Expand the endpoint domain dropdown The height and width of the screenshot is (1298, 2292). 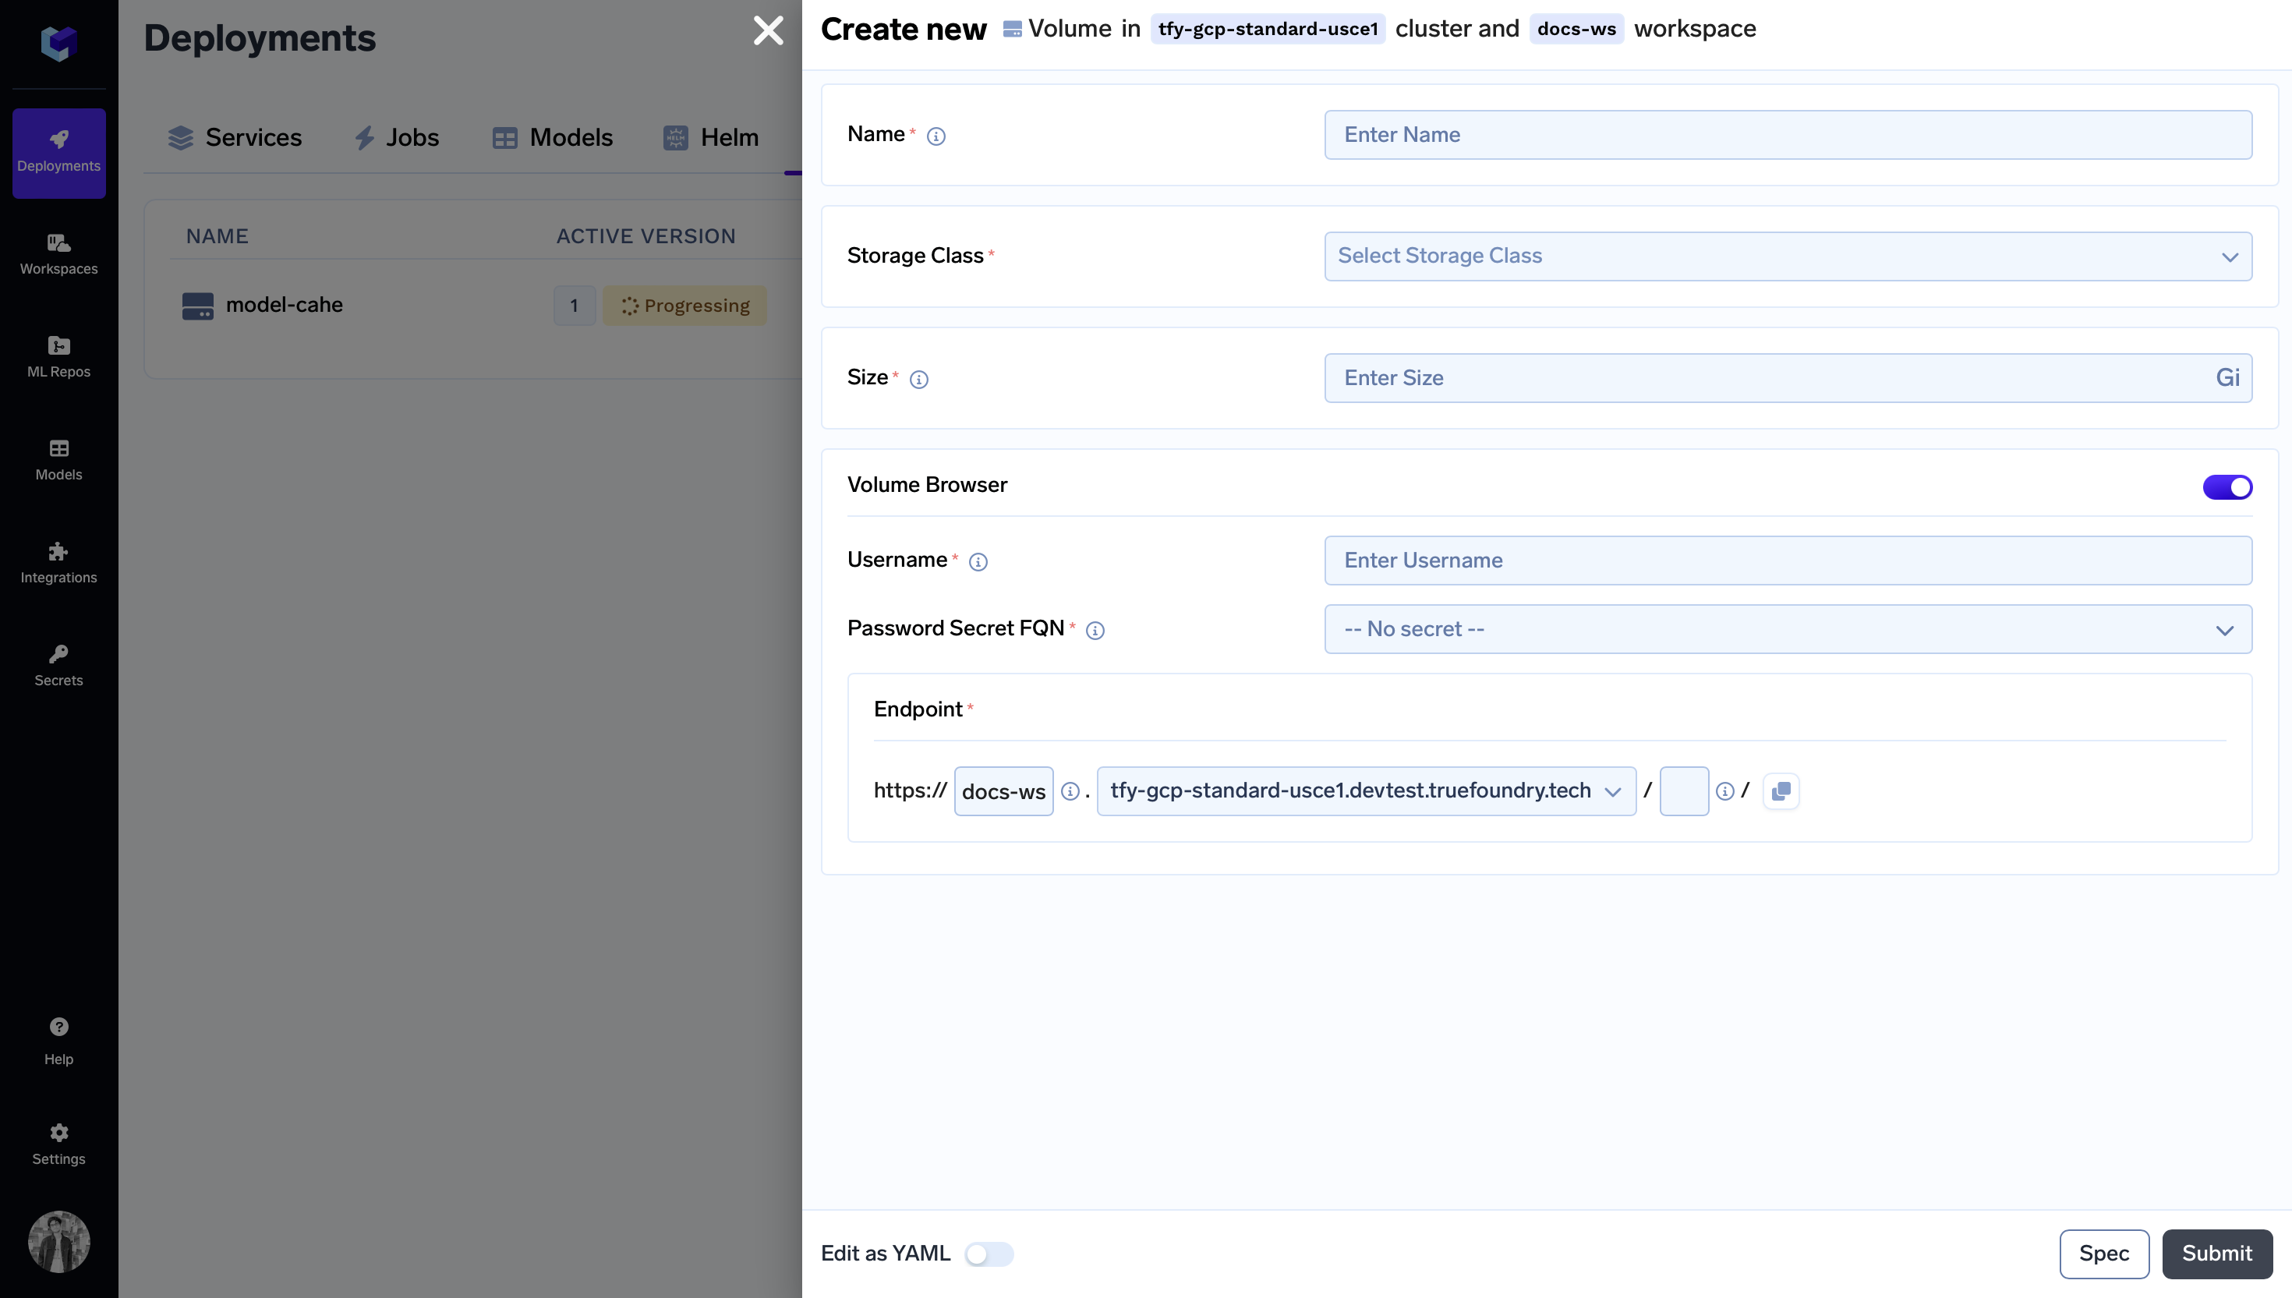tap(1365, 790)
